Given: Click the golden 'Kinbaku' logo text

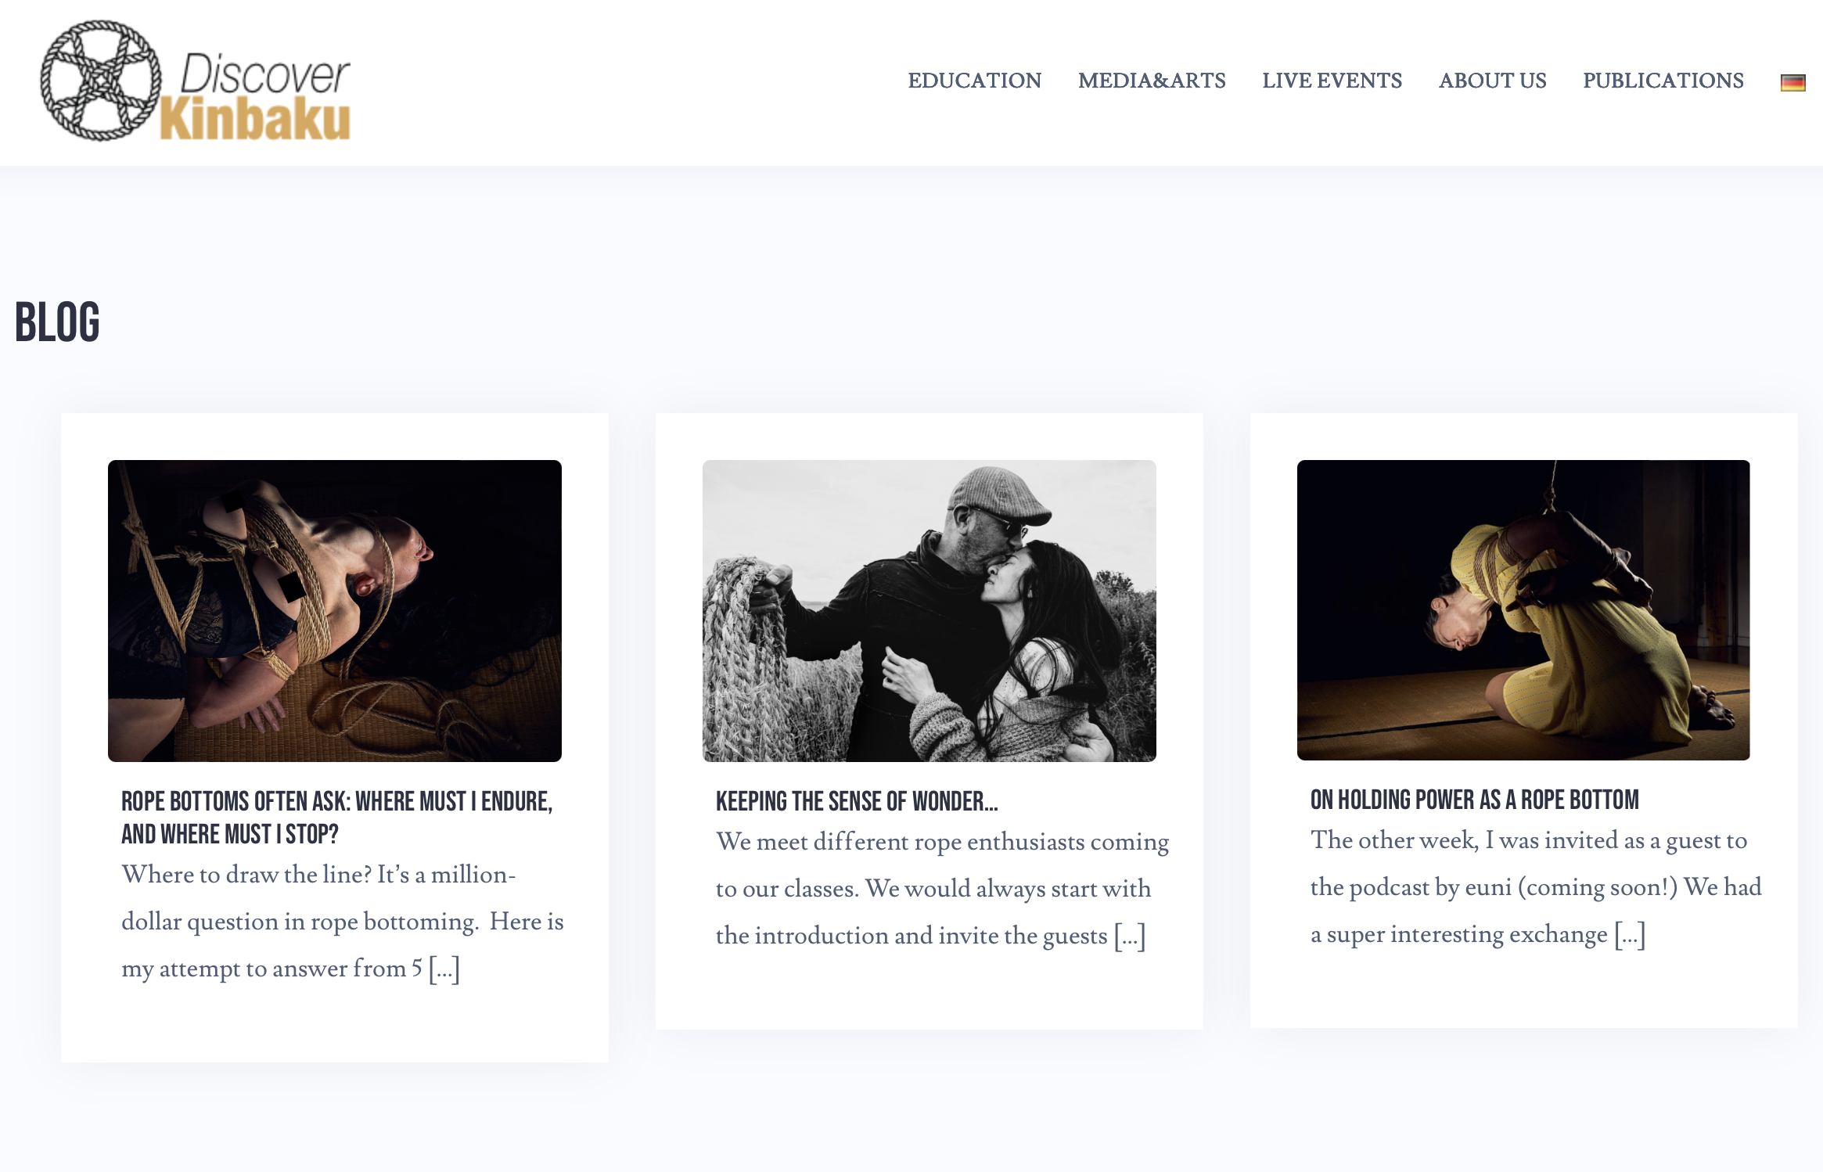Looking at the screenshot, I should coord(255,119).
